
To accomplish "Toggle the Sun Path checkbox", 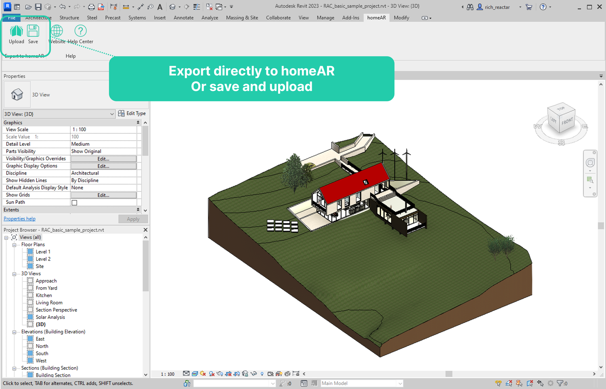I will [x=74, y=203].
